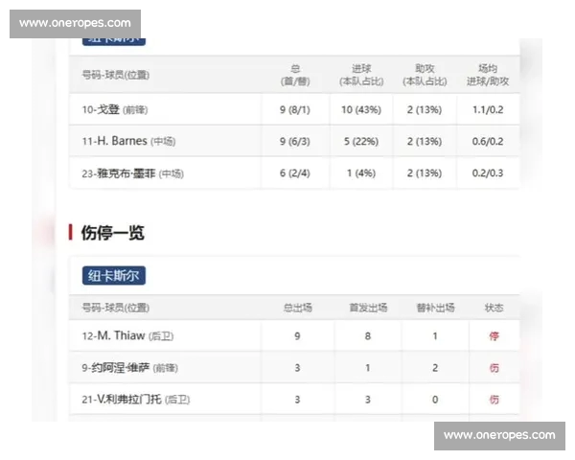Click the 伤 status for V.利弗拉门托
The width and height of the screenshot is (575, 460).
(x=494, y=400)
